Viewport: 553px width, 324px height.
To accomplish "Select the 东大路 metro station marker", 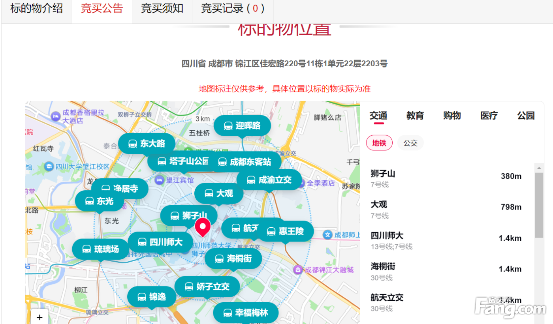I will point(147,144).
